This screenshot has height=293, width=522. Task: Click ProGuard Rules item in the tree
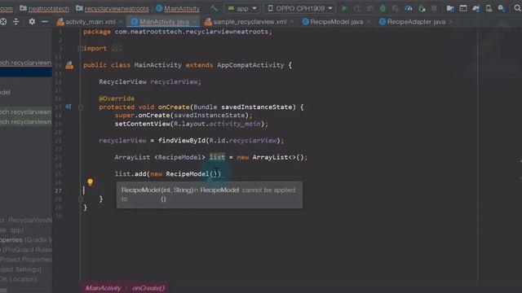(x=26, y=250)
